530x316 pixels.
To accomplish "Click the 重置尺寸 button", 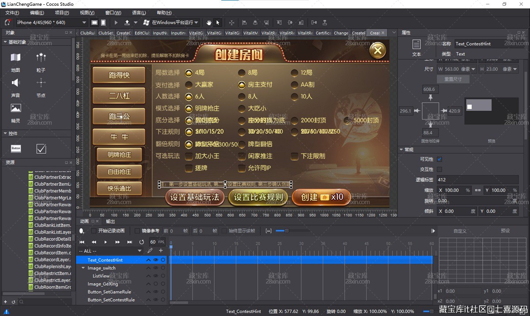I will 453,79.
